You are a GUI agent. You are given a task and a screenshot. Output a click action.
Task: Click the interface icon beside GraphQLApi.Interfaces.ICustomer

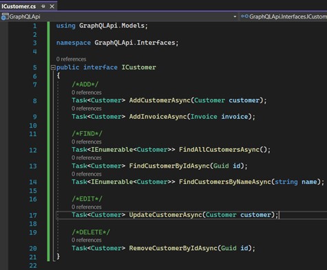244,16
